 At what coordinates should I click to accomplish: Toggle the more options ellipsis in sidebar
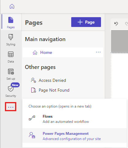11,107
